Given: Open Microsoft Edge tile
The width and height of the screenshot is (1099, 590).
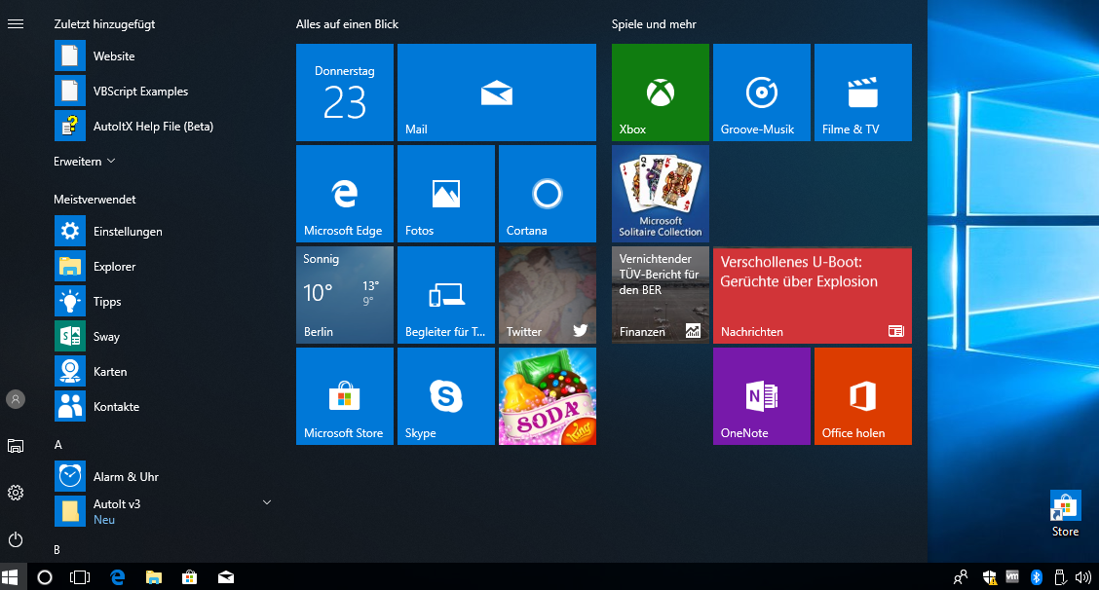Looking at the screenshot, I should pyautogui.click(x=344, y=194).
